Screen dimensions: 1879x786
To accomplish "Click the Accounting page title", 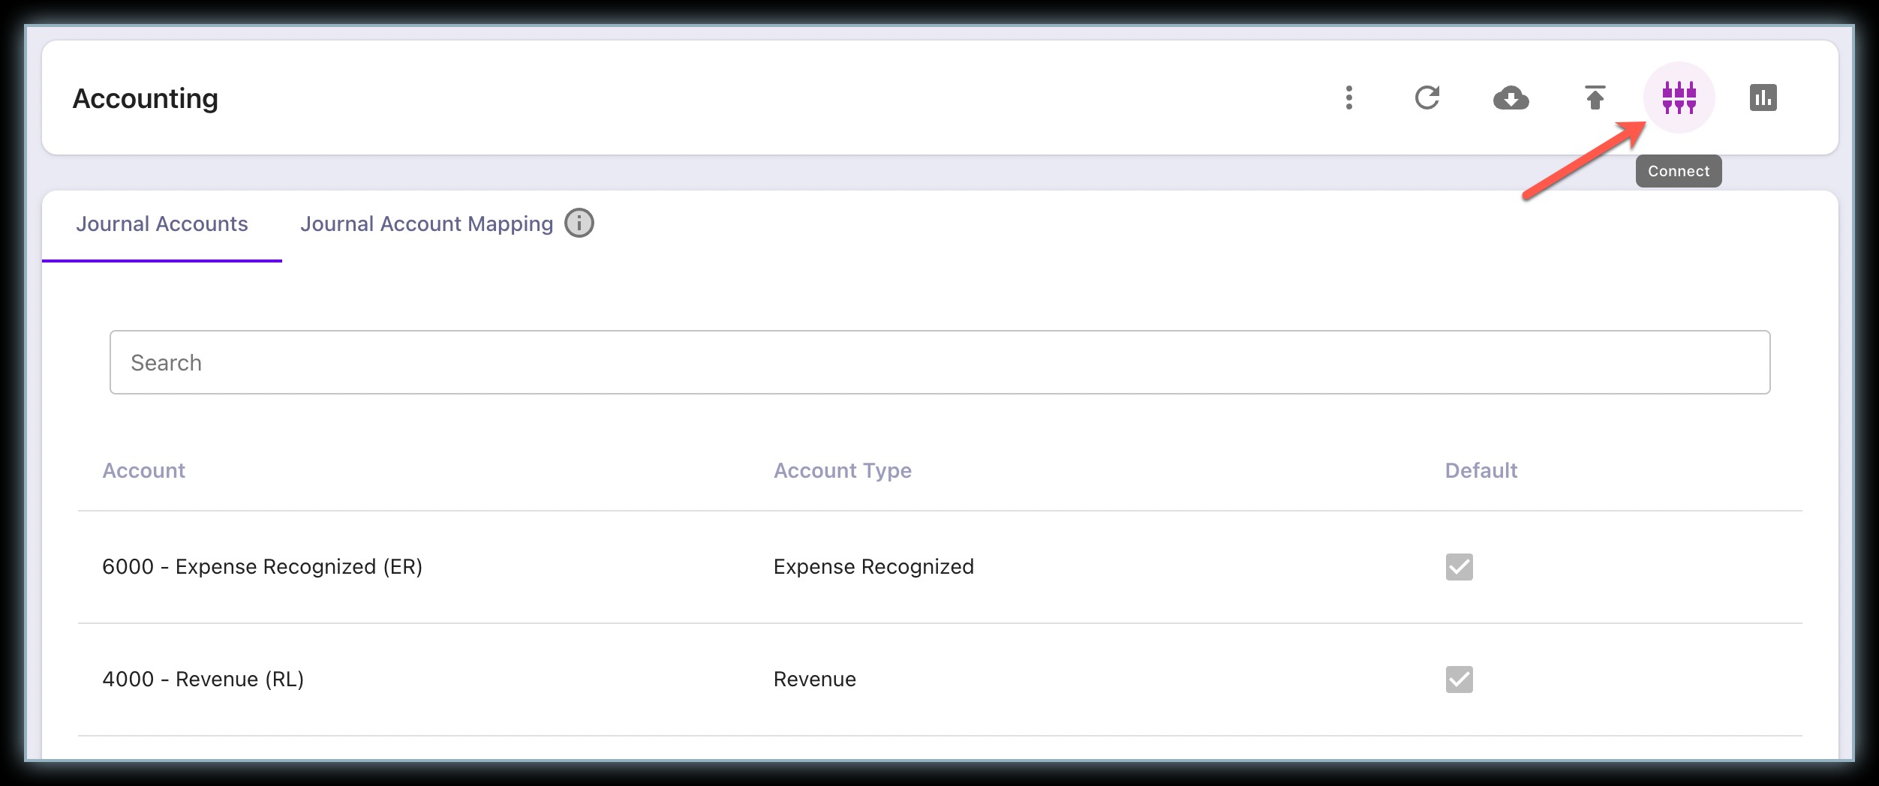I will pos(146,98).
